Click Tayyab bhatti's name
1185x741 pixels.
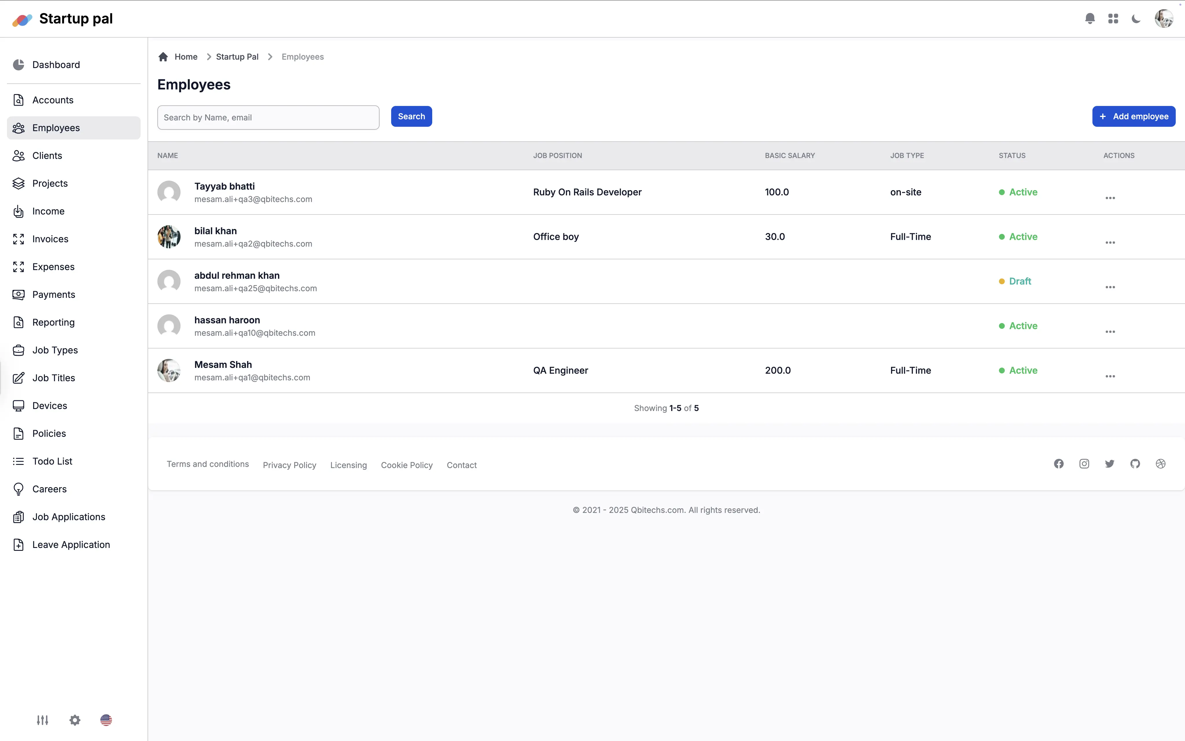coord(224,186)
